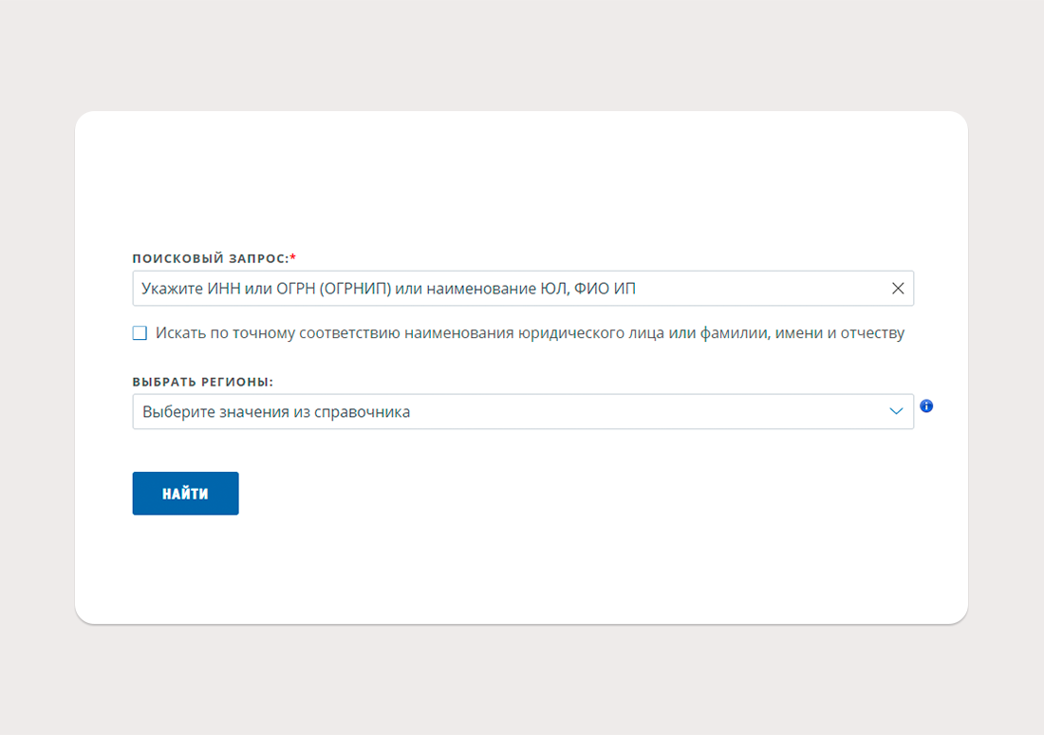
Task: Open the reference values region selector
Action: tap(523, 411)
